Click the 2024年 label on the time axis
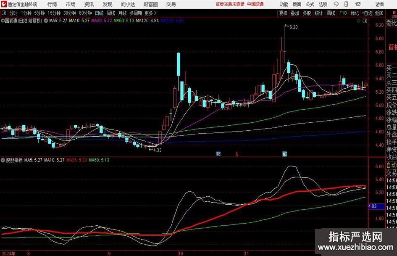 pos(8,253)
